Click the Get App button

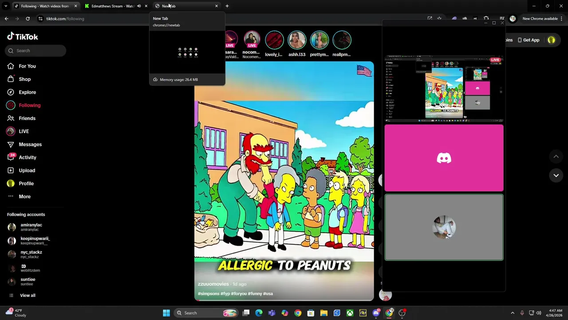click(x=529, y=40)
